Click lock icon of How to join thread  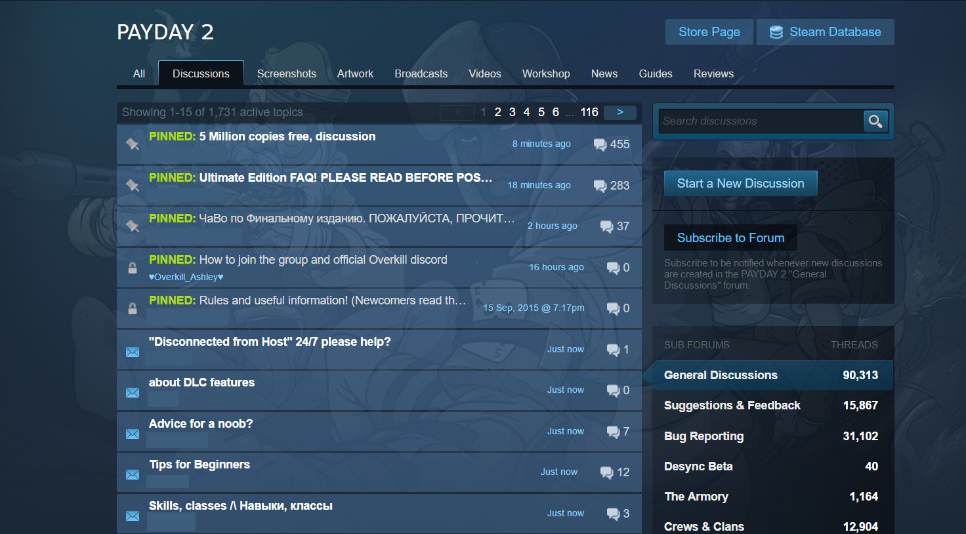133,268
